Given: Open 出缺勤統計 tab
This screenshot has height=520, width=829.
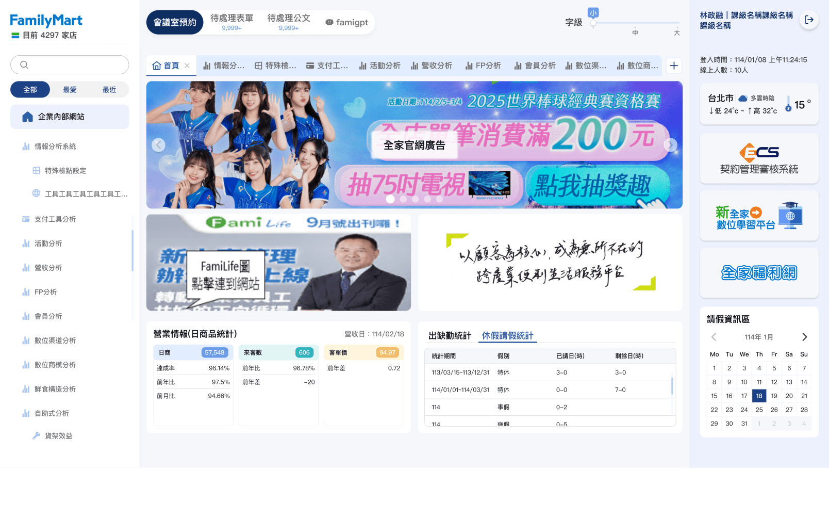Looking at the screenshot, I should (450, 336).
